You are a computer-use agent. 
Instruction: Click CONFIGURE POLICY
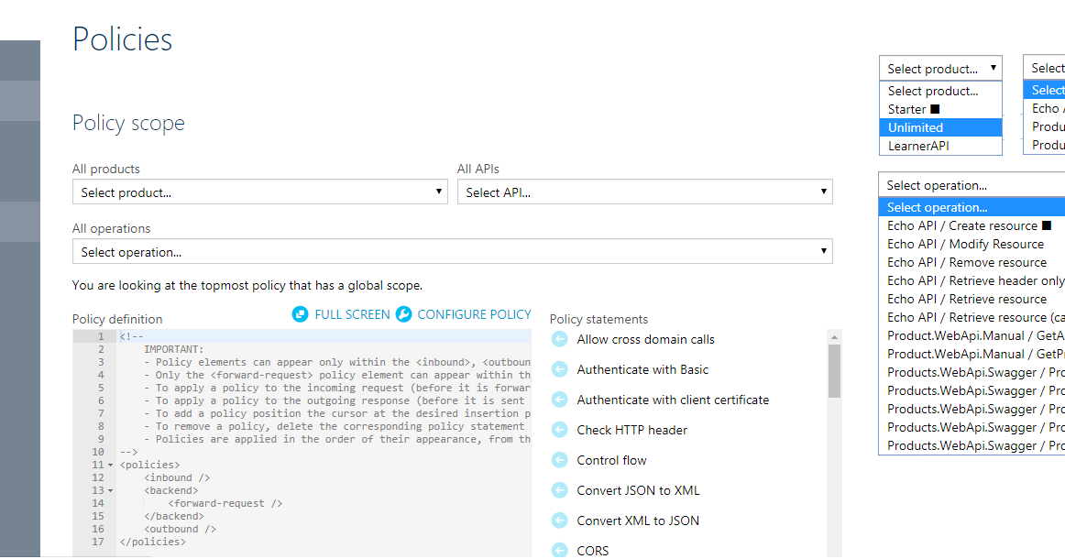coord(474,313)
